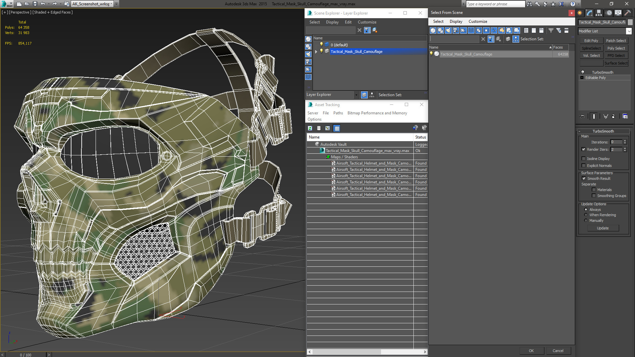This screenshot has height=357, width=635.
Task: Toggle Display Geometry filter in Select From Scene
Action: pyautogui.click(x=433, y=30)
